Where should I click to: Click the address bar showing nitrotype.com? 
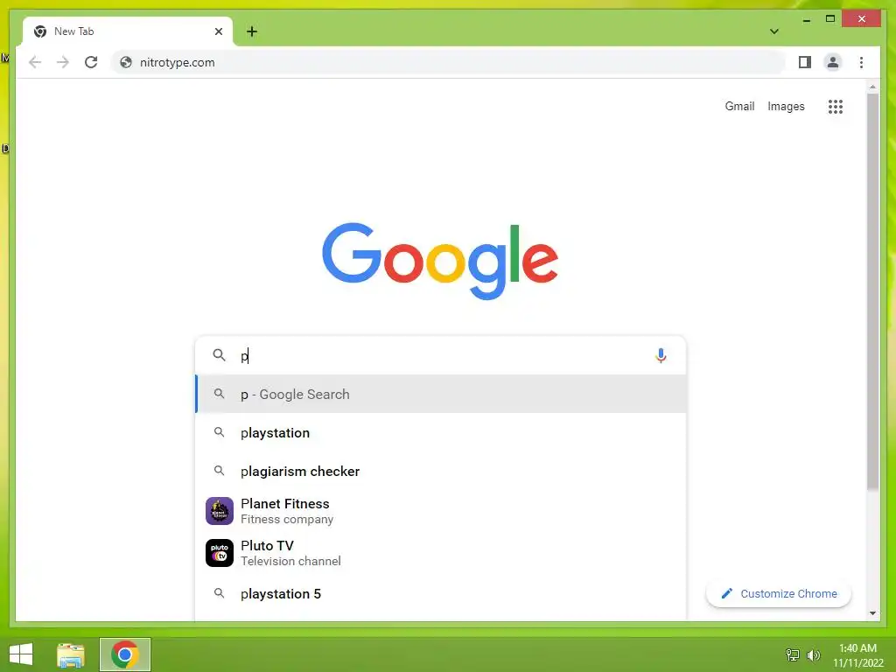[x=449, y=62]
